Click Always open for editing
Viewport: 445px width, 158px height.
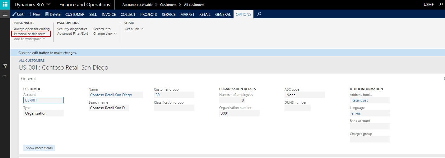[x=32, y=29]
